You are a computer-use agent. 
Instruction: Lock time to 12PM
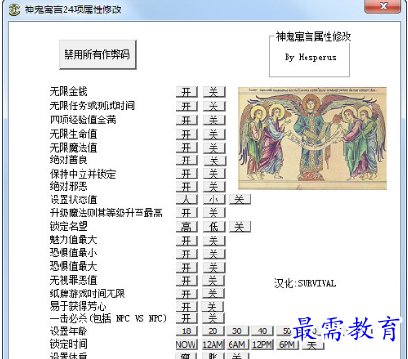[x=262, y=344]
